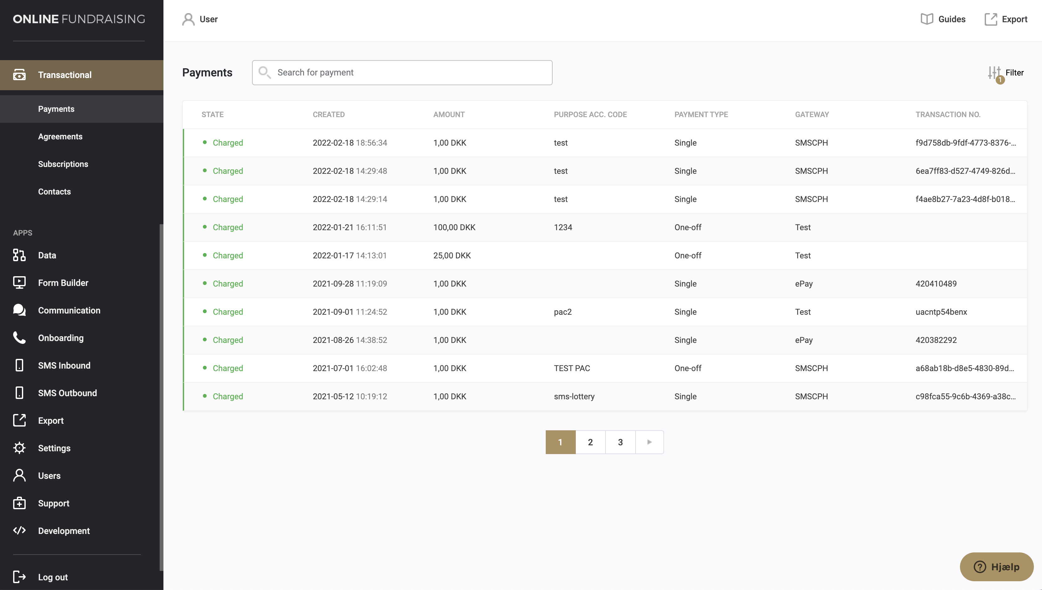
Task: Click the ONLINE FUNDRAISING logo
Action: pos(79,19)
